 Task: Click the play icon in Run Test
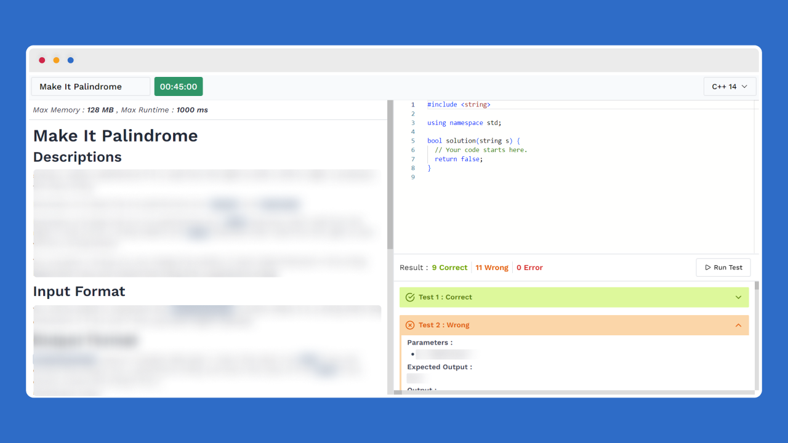(708, 268)
